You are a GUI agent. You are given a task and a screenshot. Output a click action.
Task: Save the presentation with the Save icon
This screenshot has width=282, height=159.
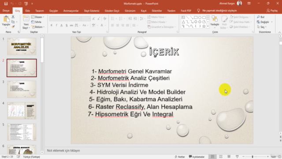[6, 4]
